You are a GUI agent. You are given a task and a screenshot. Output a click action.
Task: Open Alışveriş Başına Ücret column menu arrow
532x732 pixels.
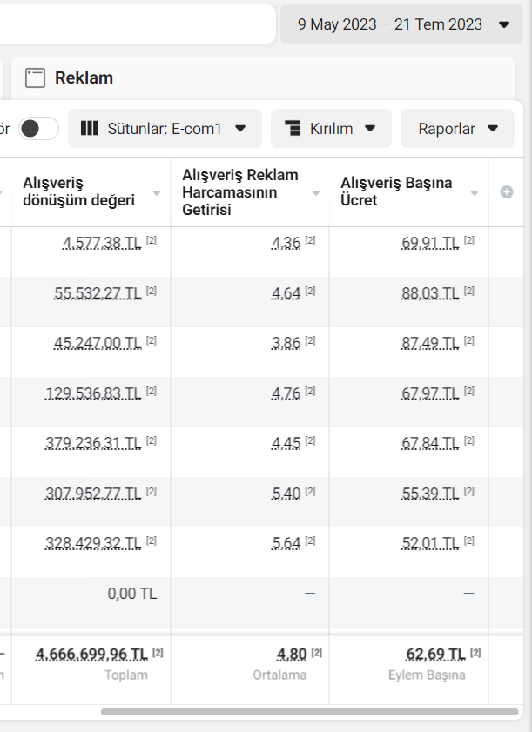tap(475, 193)
